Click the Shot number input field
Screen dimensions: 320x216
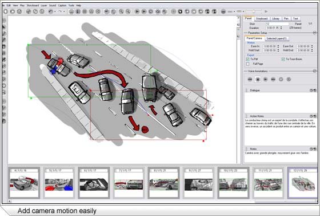277,24
